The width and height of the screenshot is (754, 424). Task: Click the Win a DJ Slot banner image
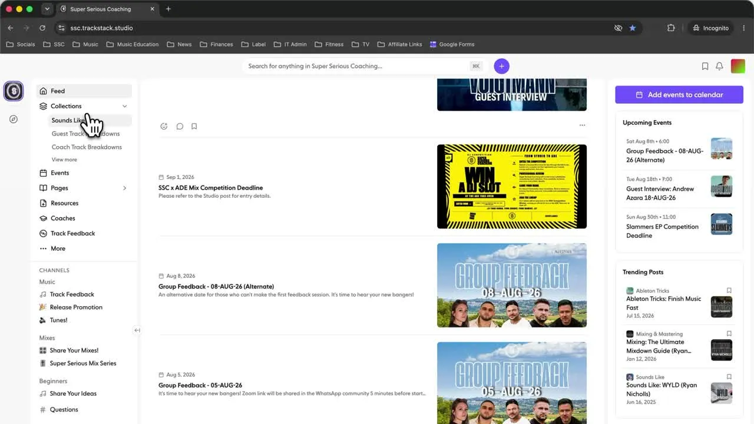click(x=512, y=186)
